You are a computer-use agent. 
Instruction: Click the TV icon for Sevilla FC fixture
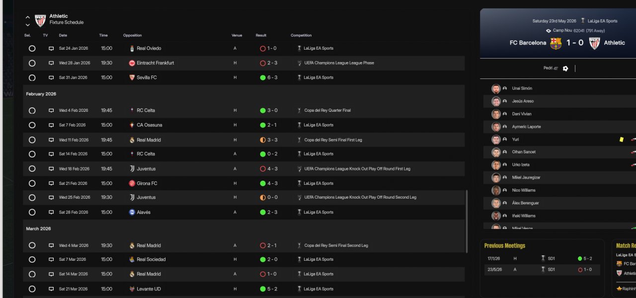tap(51, 77)
